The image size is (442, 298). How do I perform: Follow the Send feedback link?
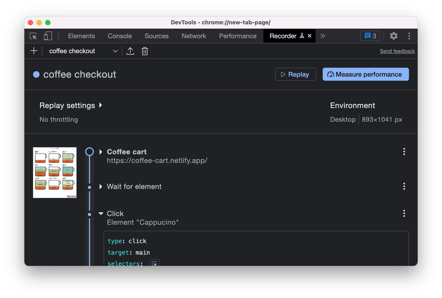(x=397, y=51)
